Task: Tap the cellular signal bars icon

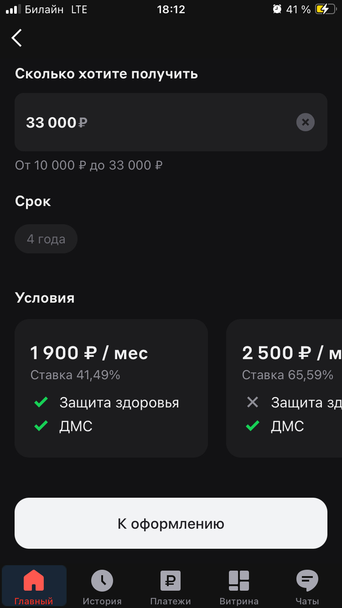Action: [x=12, y=9]
